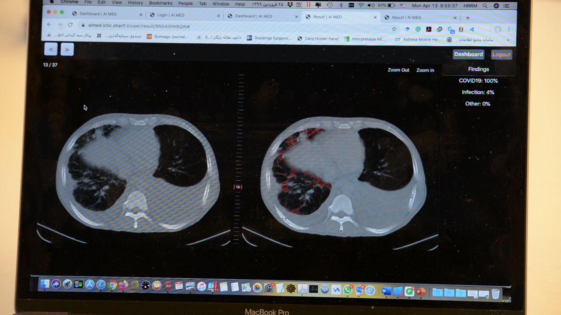The height and width of the screenshot is (315, 561).
Task: Bookmark this page with the star icon
Action: point(394,29)
